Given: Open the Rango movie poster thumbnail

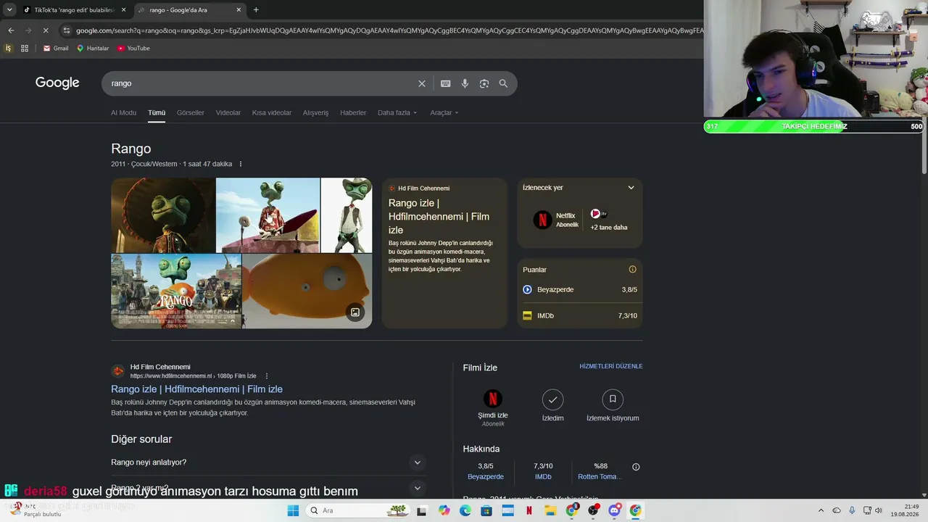Looking at the screenshot, I should (x=176, y=291).
